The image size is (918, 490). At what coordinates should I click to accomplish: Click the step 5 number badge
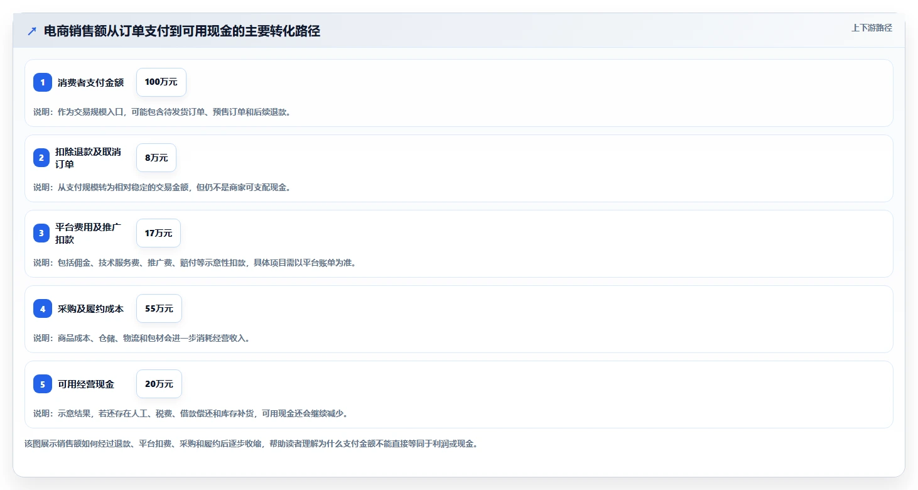(x=43, y=384)
